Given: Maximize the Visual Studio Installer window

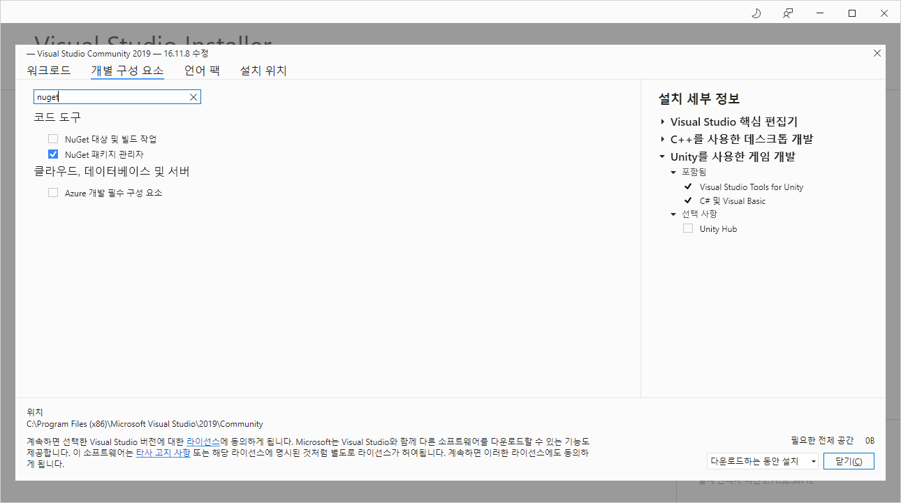Looking at the screenshot, I should (852, 13).
